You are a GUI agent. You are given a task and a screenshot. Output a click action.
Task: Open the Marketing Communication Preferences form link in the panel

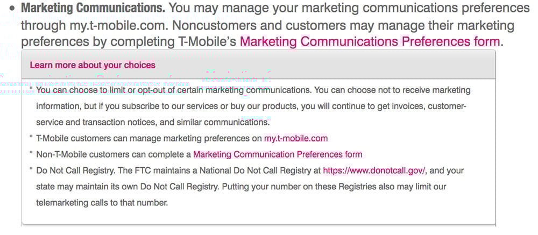(278, 154)
